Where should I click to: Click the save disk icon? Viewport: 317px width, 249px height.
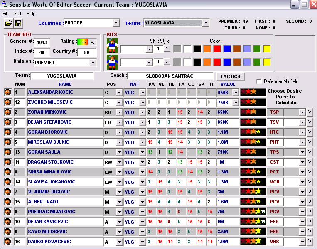[18, 23]
